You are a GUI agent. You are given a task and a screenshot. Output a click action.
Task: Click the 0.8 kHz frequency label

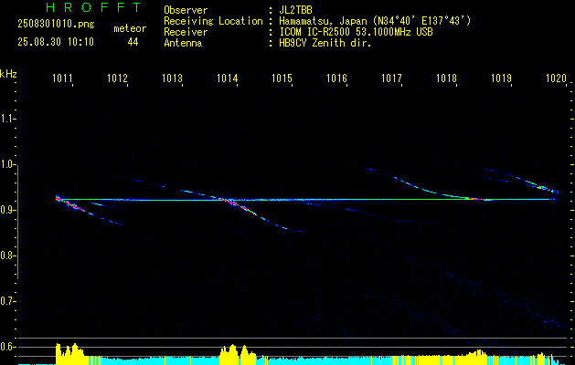pyautogui.click(x=7, y=255)
